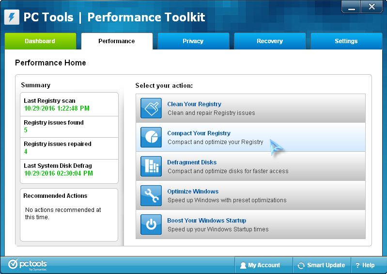Viewport: 387px width, 274px height.
Task: Open the Clean Your Registry link
Action: tap(194, 104)
